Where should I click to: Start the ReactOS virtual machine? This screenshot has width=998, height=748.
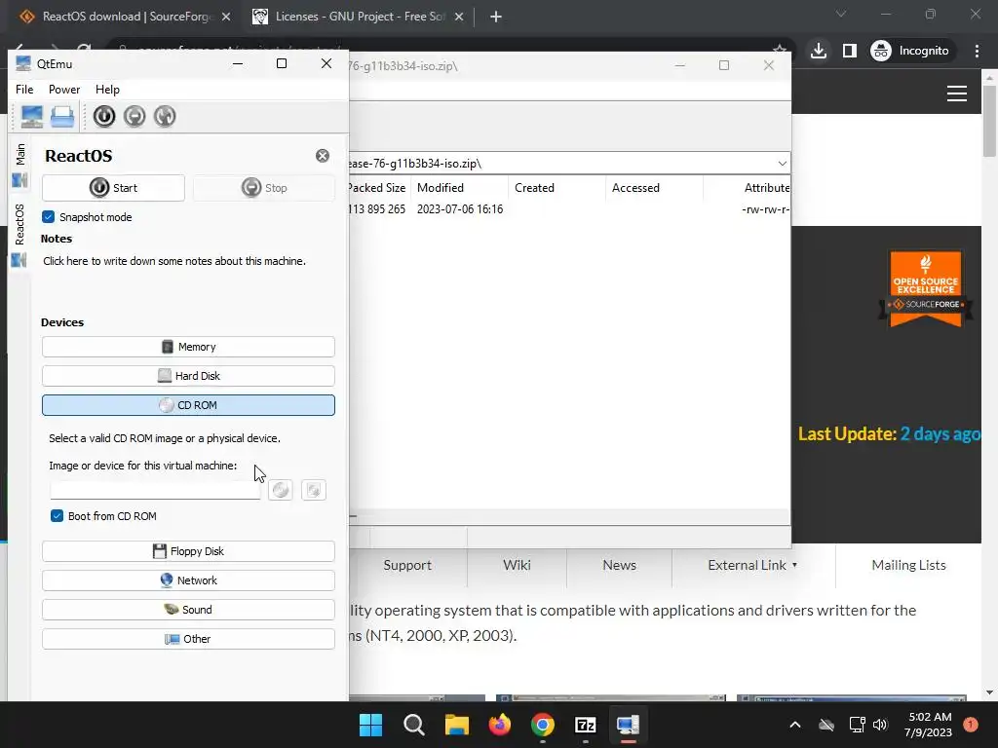(113, 188)
